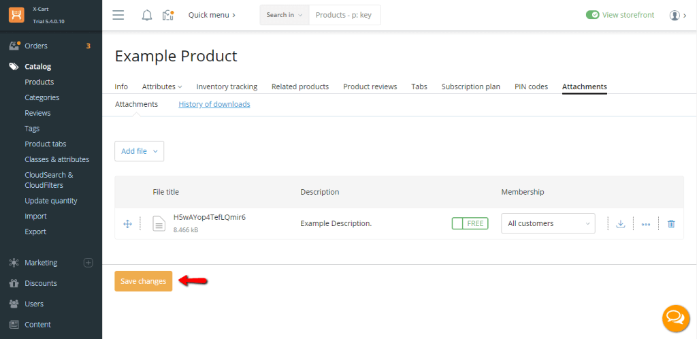Click the file title H5wAYop4TefLQmir6

tap(210, 217)
